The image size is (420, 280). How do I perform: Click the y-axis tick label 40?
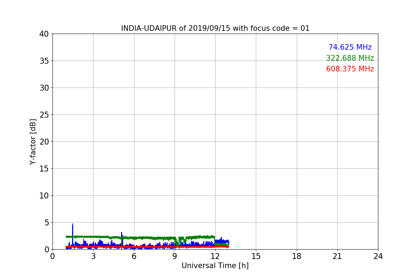[44, 34]
